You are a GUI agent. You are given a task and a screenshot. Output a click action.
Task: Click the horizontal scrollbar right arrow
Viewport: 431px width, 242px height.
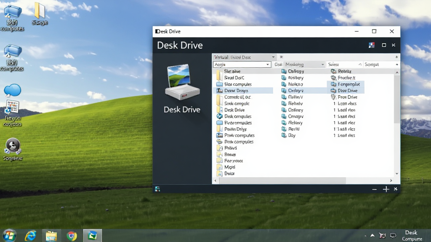tap(391, 181)
